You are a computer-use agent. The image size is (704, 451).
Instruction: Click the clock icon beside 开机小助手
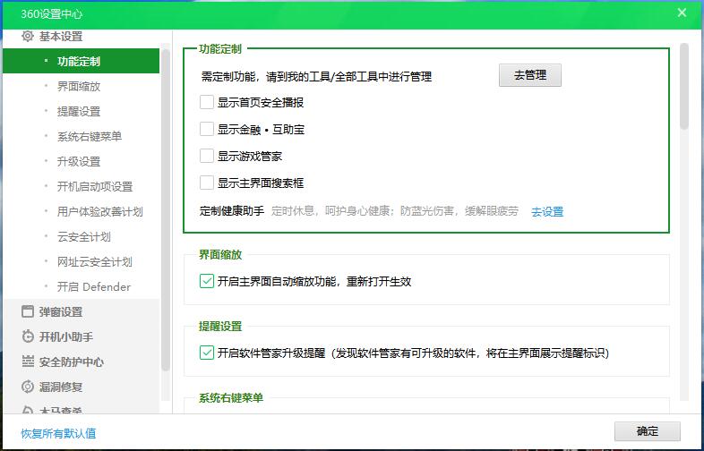click(28, 336)
